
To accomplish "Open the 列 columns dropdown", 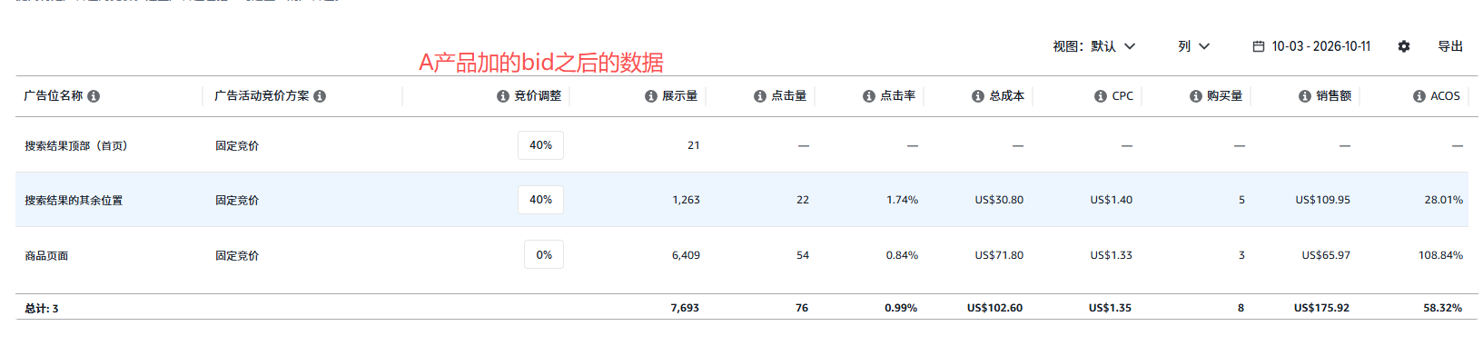I will (x=1194, y=46).
